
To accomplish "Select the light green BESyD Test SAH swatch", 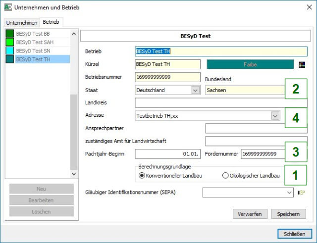I will pyautogui.click(x=10, y=42).
